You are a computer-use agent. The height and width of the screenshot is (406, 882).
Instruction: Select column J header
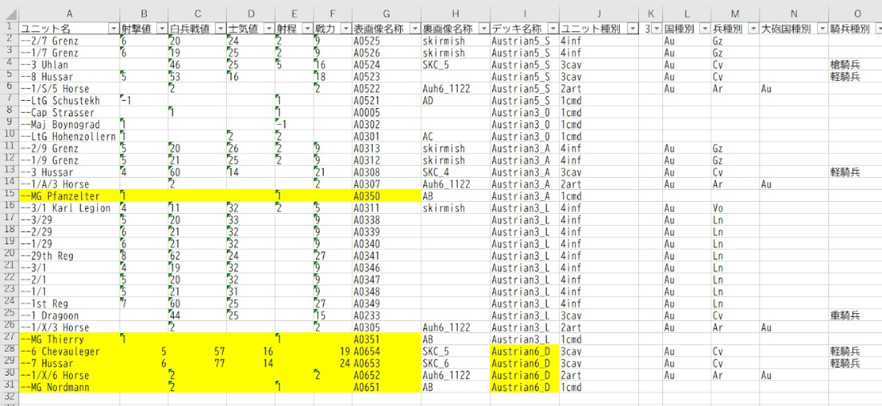[x=597, y=14]
